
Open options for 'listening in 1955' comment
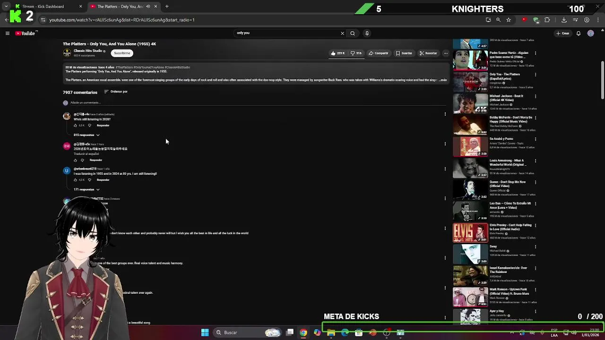tap(445, 169)
